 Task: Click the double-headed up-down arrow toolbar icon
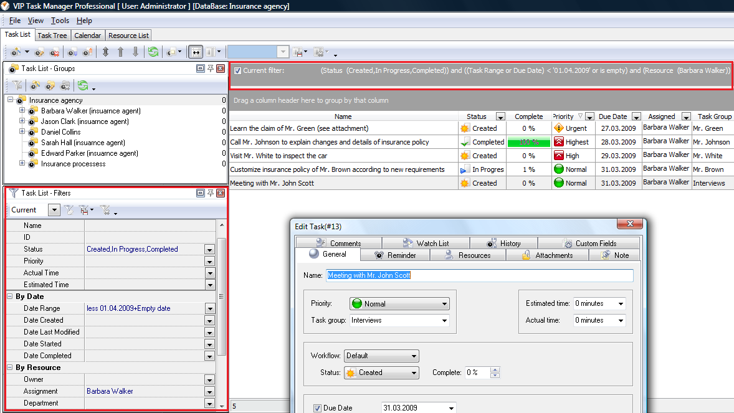[x=106, y=52]
